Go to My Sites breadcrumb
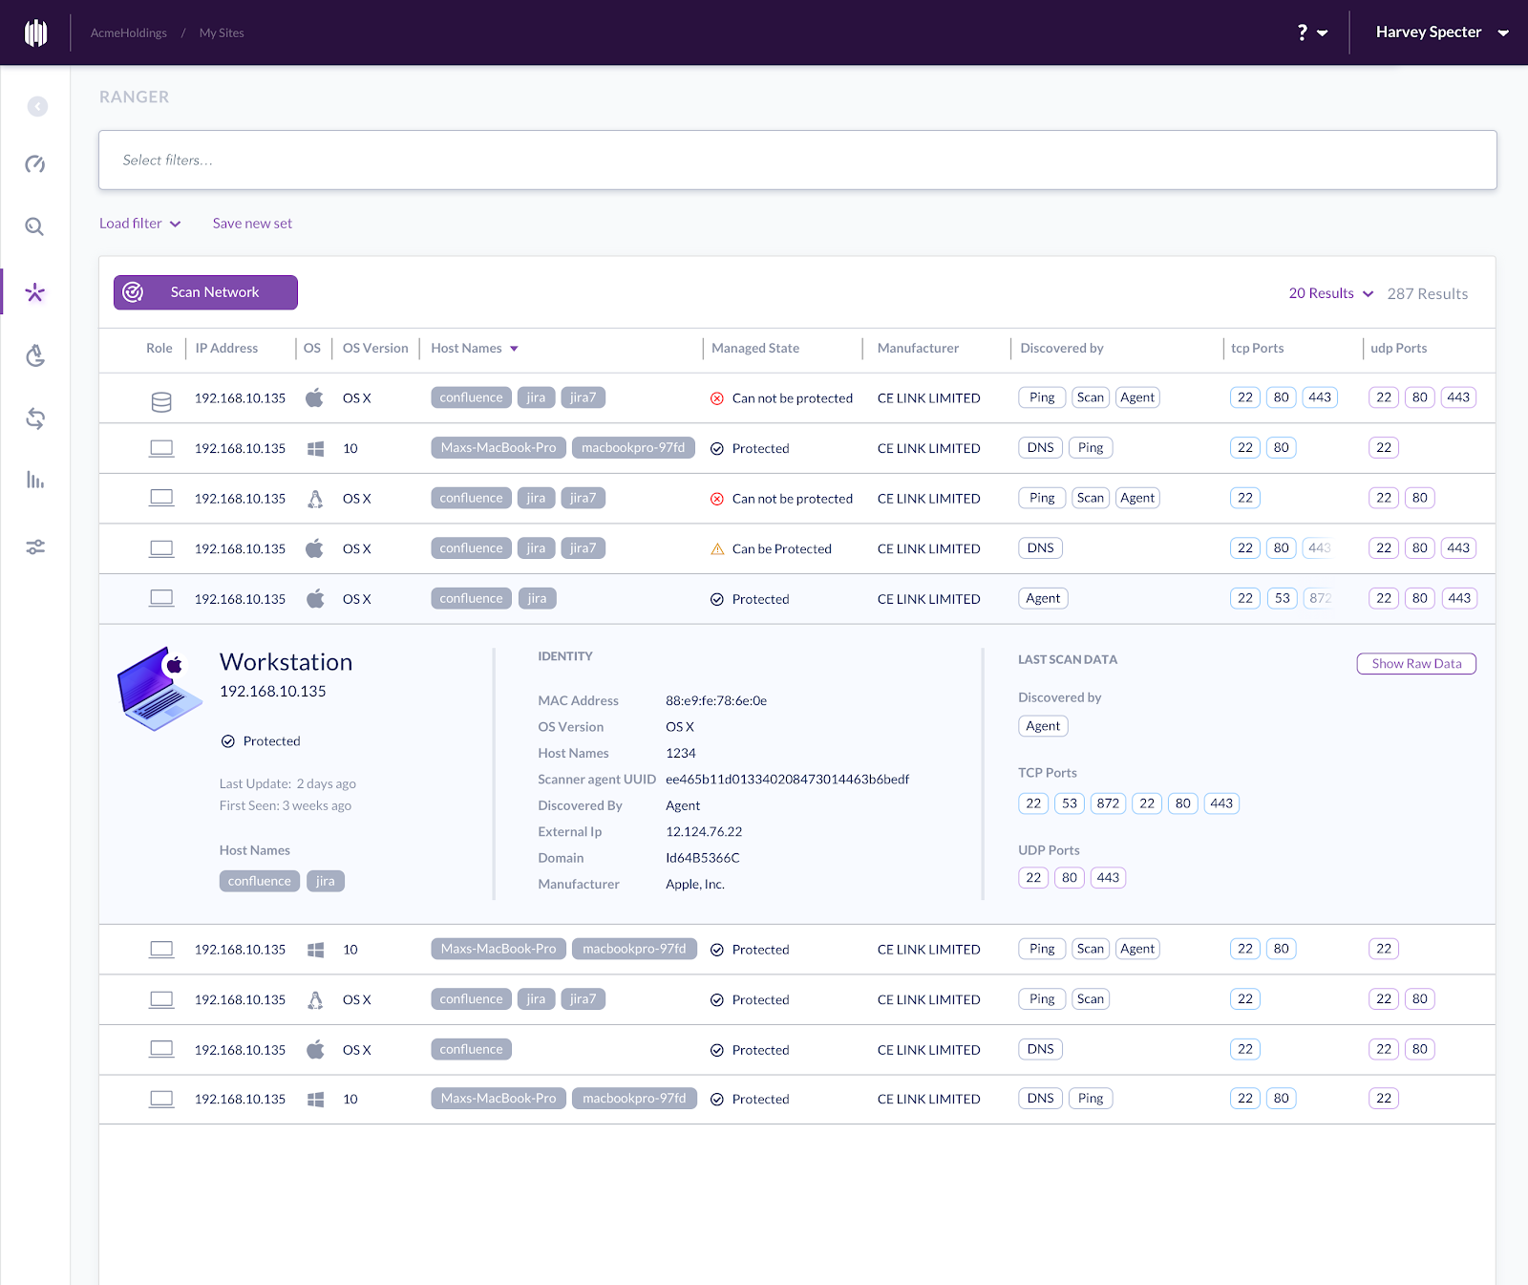 click(x=222, y=33)
